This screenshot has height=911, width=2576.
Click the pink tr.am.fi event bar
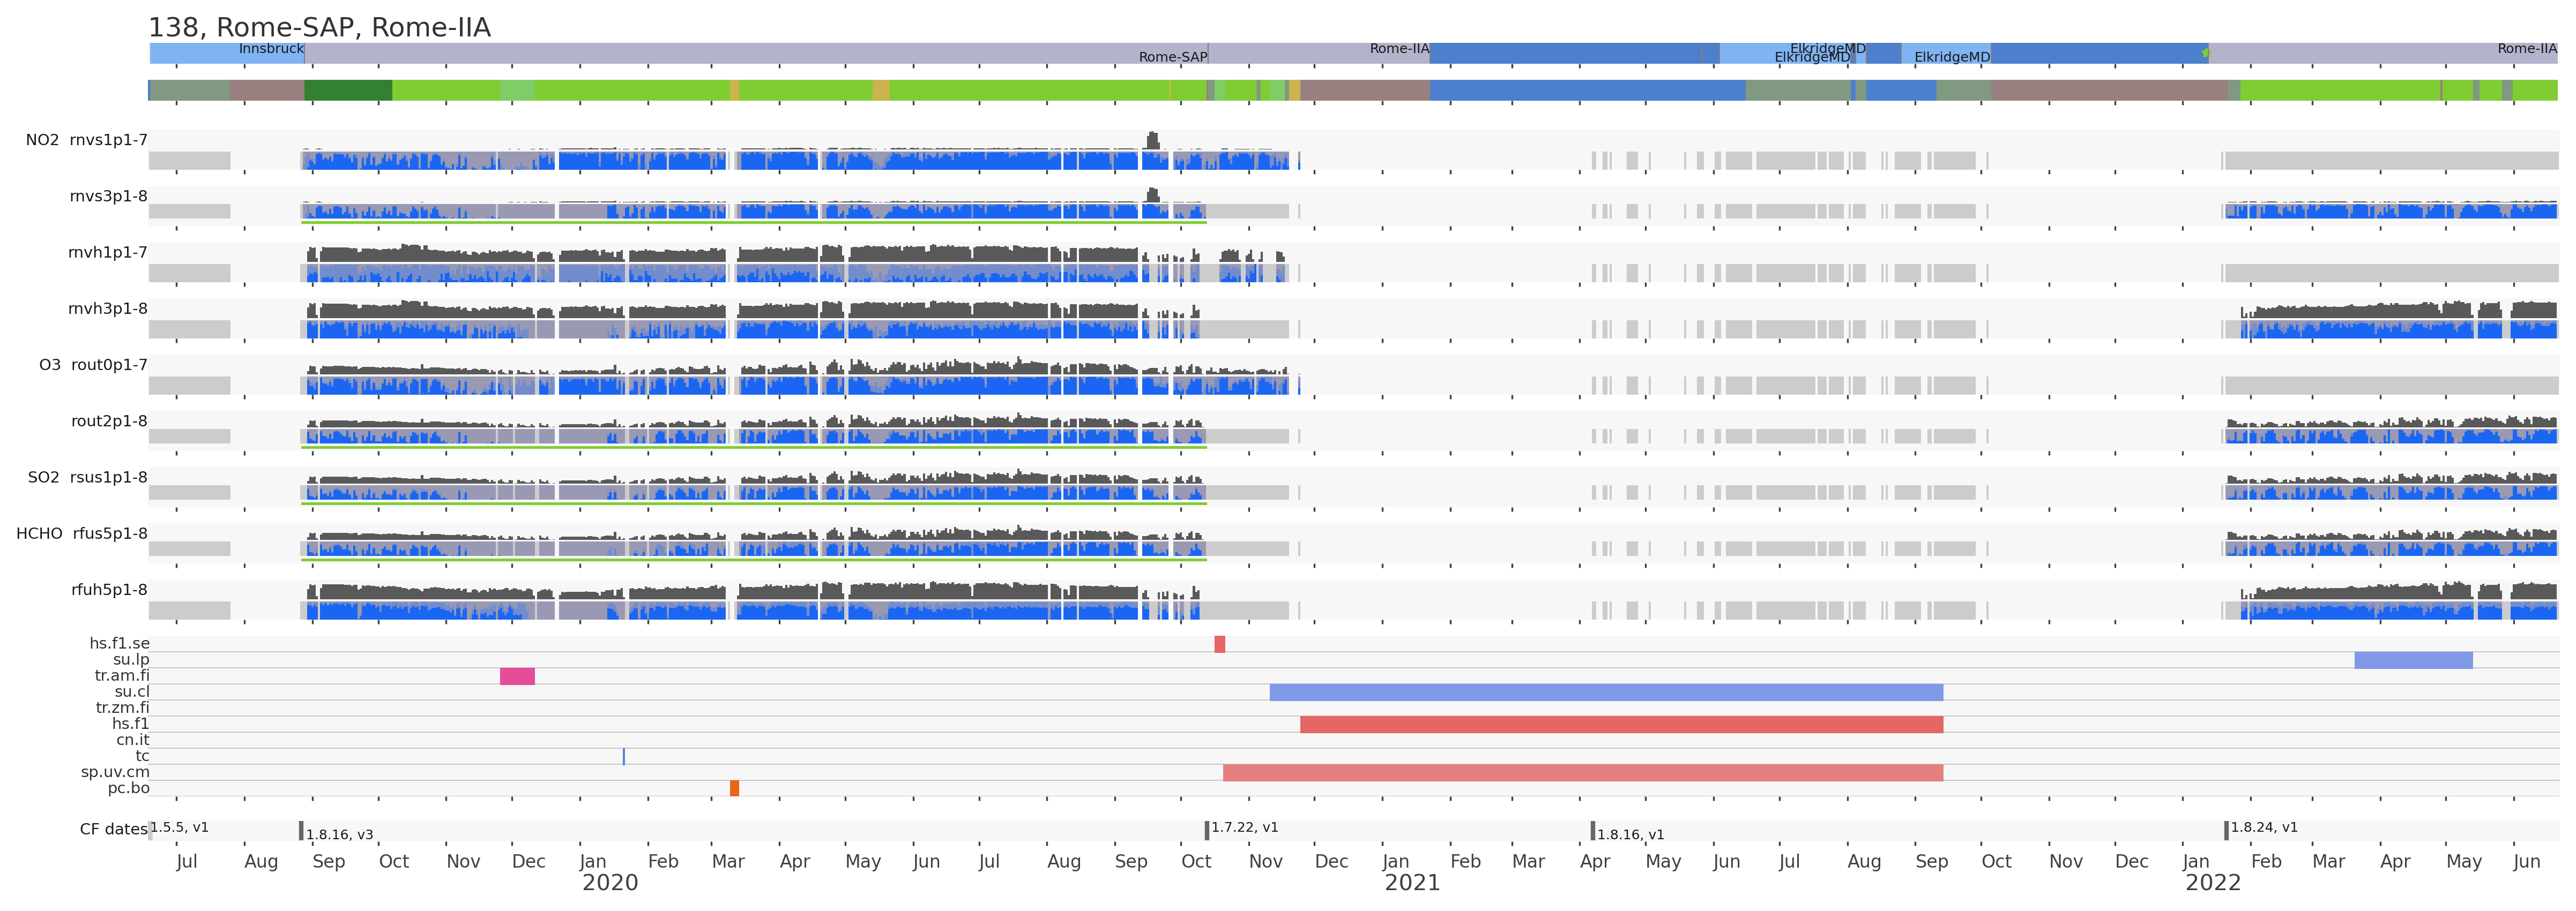(517, 676)
